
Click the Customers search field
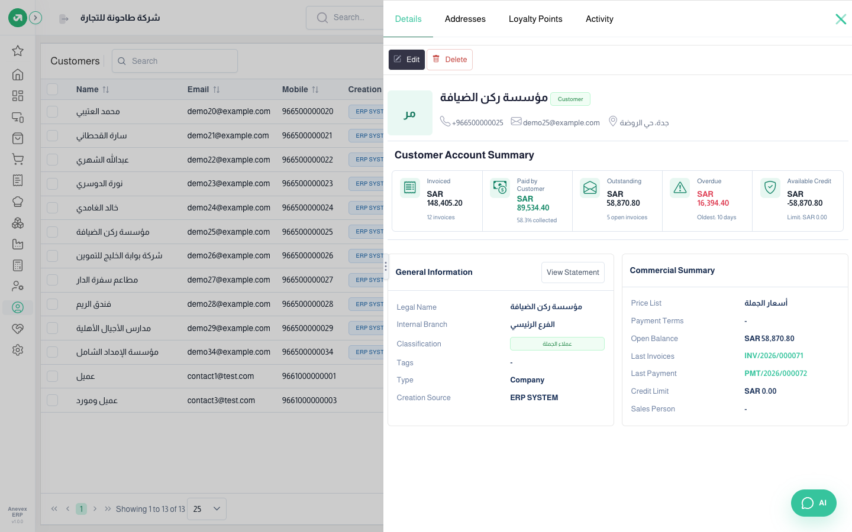tap(175, 61)
